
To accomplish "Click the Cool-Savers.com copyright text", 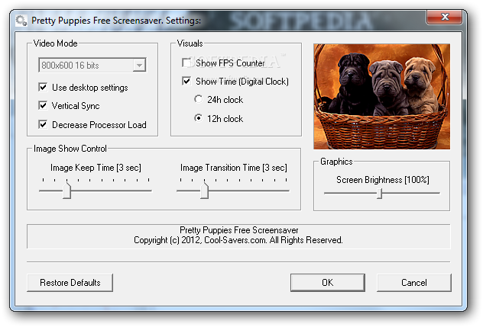I will click(x=238, y=240).
